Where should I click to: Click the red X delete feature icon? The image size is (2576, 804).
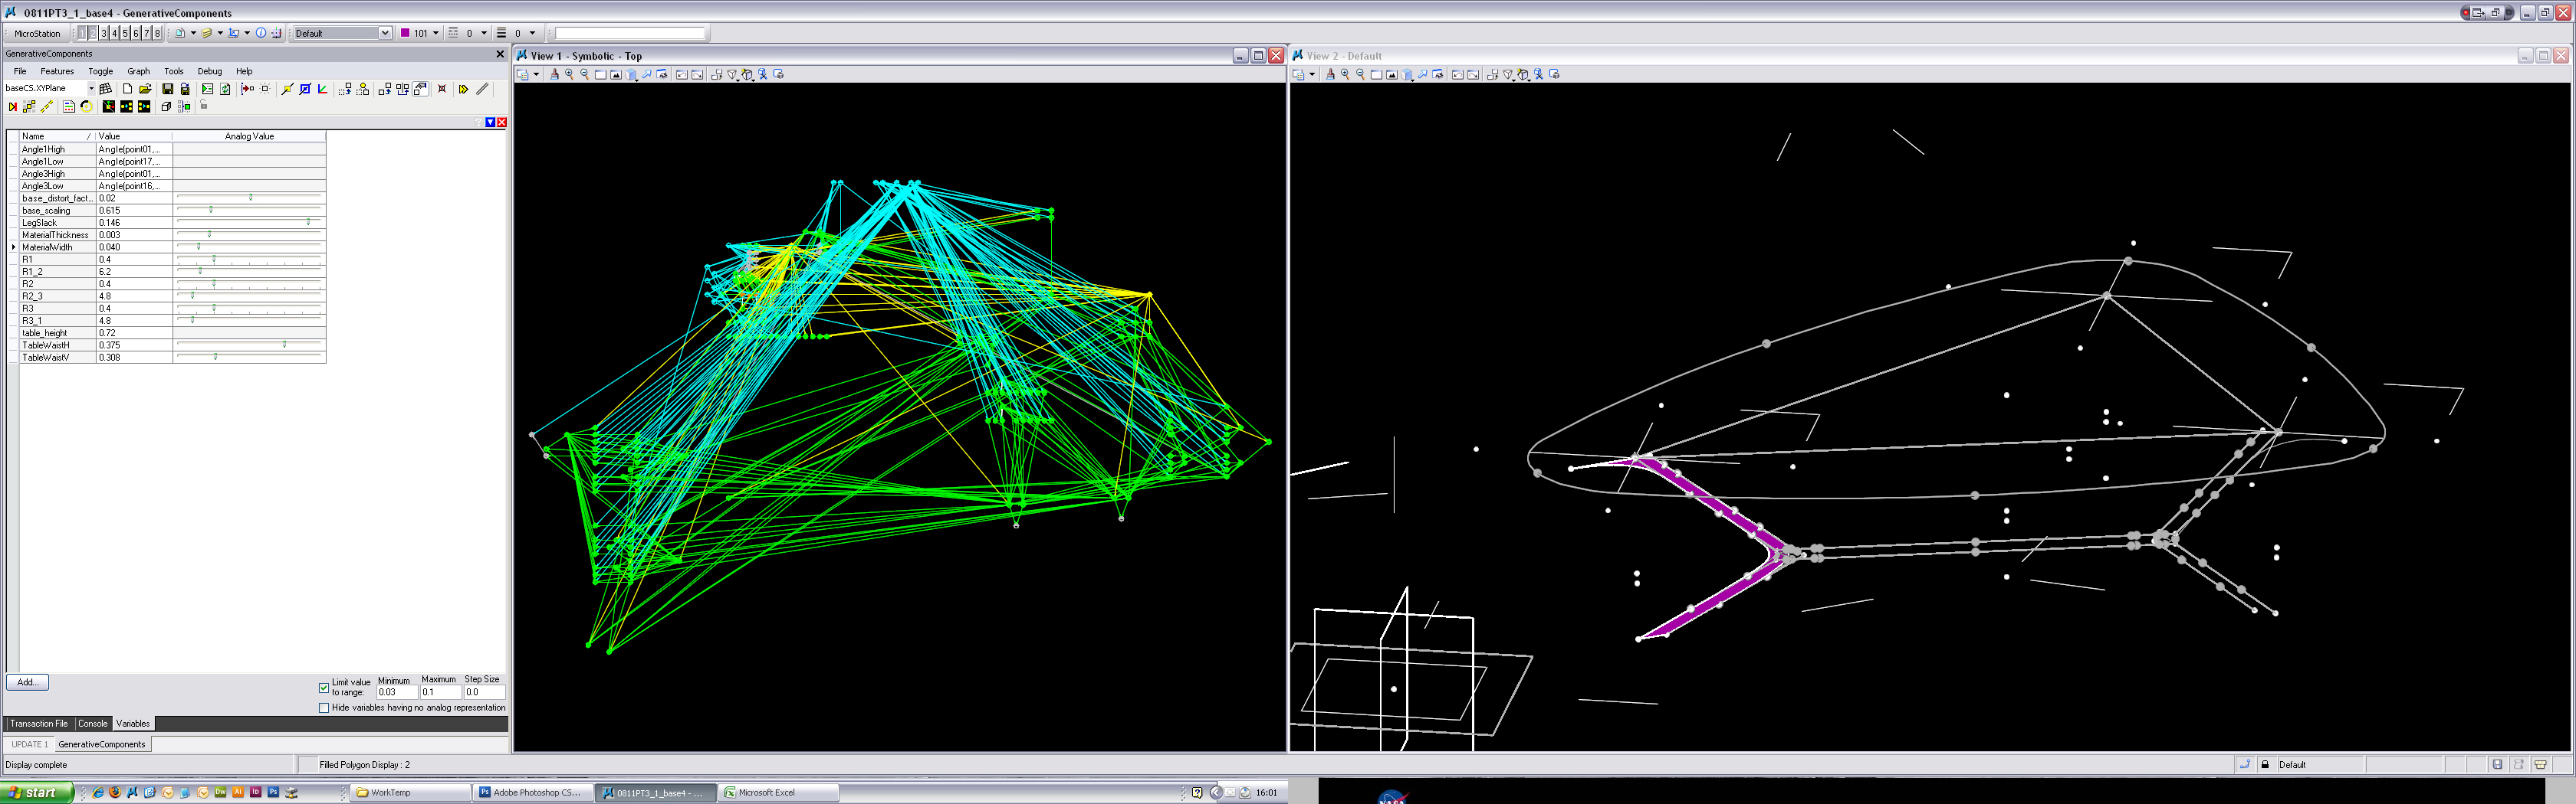click(442, 89)
